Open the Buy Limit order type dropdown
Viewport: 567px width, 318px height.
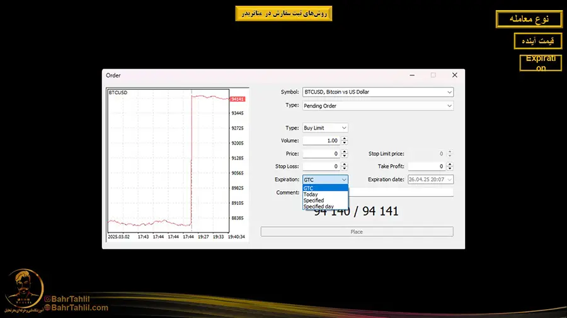[x=343, y=128]
